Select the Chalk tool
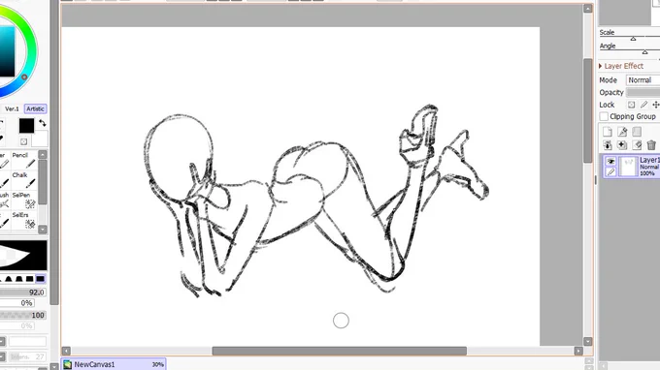The width and height of the screenshot is (660, 370). [x=24, y=180]
